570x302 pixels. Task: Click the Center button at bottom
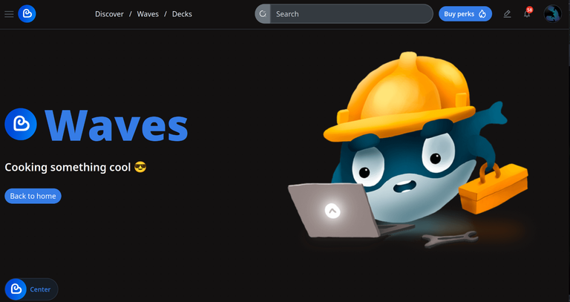[31, 289]
